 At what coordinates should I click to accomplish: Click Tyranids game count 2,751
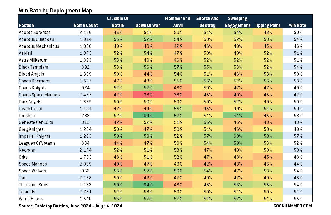point(86,192)
